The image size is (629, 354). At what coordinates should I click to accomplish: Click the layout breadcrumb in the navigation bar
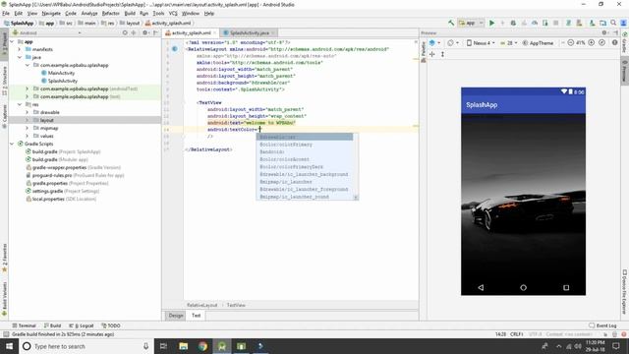click(x=130, y=23)
